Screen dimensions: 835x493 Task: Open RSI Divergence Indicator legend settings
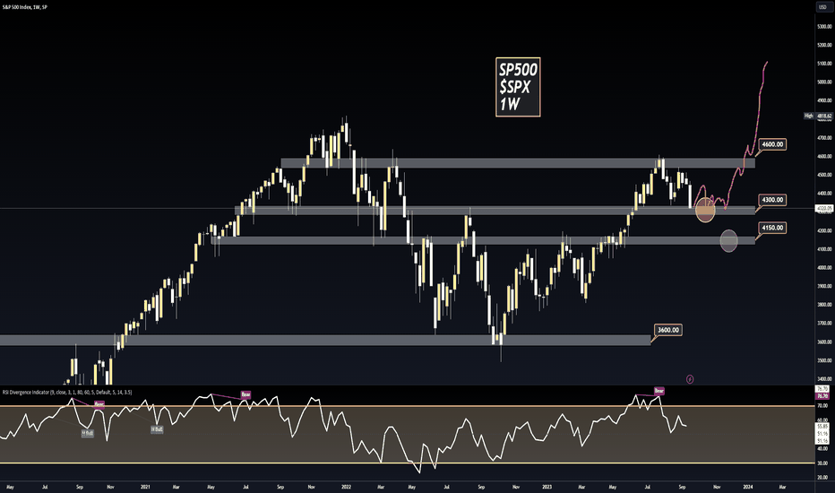(x=67, y=393)
